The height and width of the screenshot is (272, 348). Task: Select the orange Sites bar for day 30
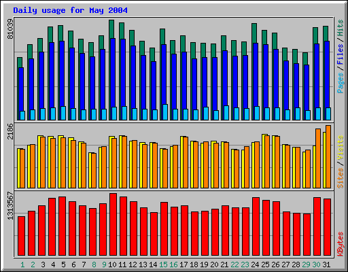318,158
